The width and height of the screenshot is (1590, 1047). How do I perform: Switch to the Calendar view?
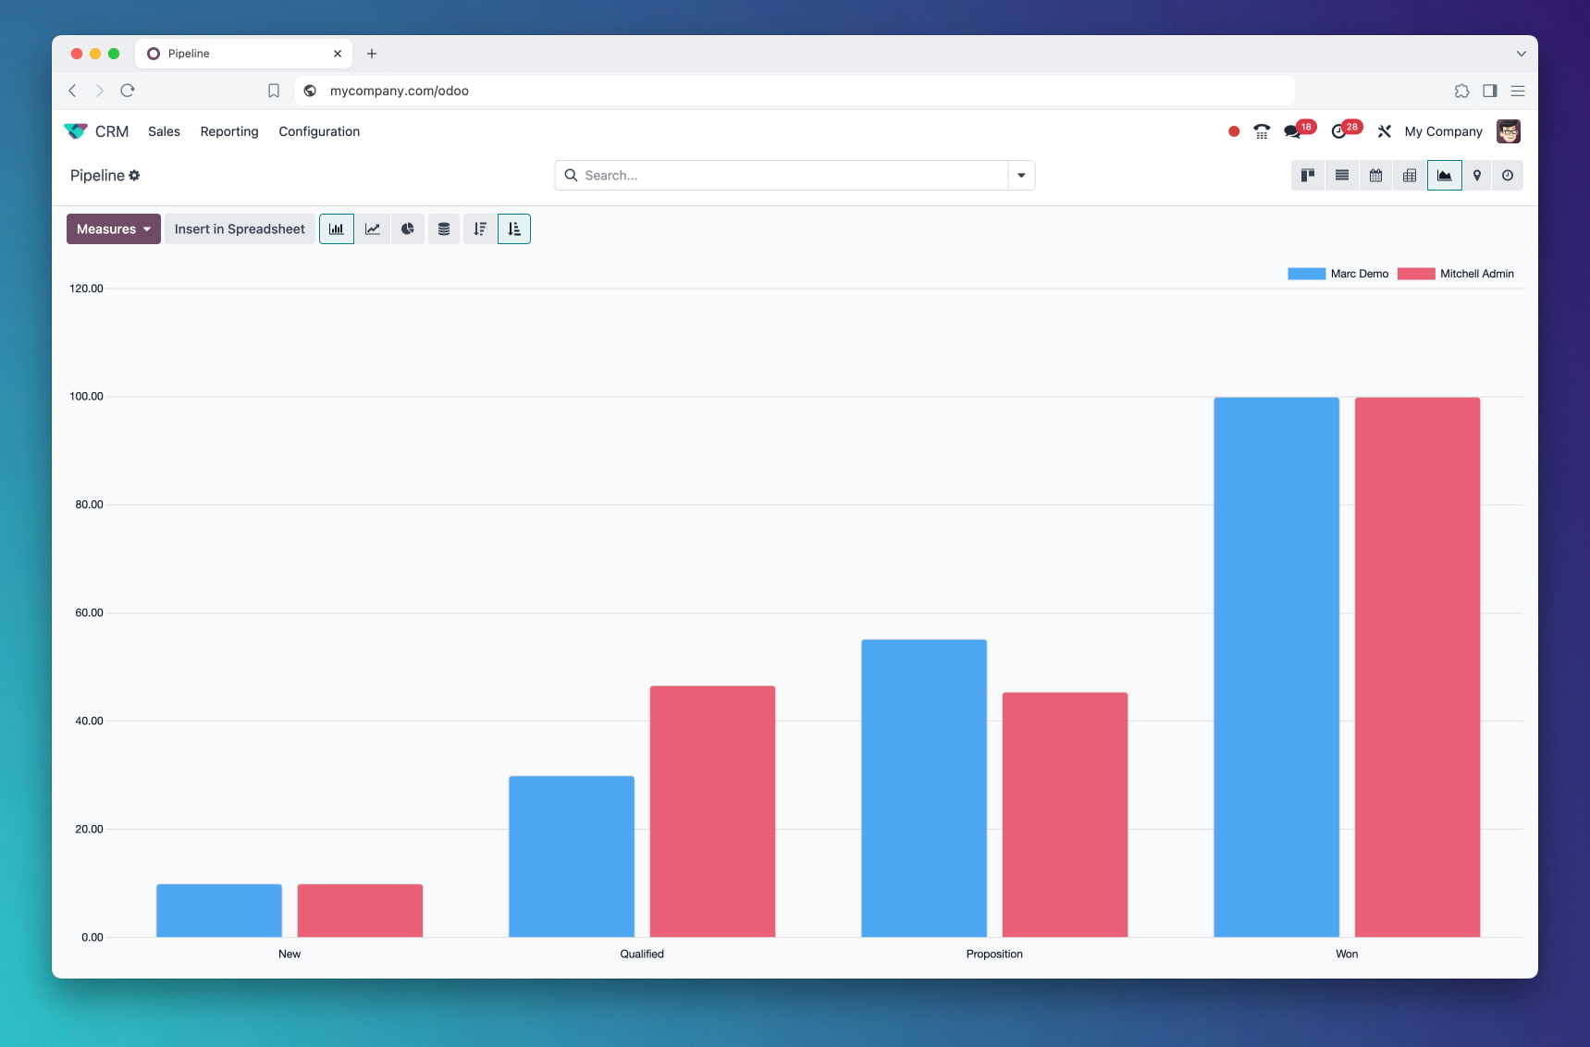coord(1375,175)
